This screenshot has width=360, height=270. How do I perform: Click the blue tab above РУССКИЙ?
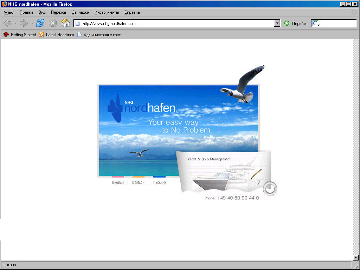(x=159, y=177)
